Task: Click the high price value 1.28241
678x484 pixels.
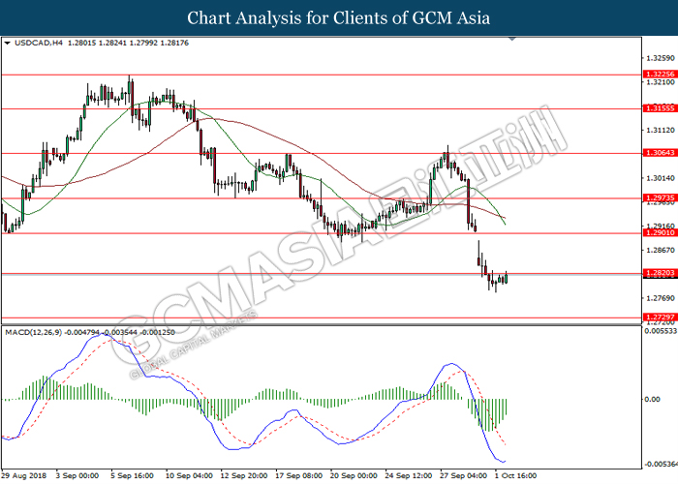Action: click(x=112, y=43)
